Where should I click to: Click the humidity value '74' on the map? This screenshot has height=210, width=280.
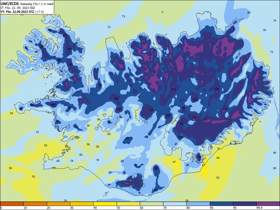click(x=275, y=21)
